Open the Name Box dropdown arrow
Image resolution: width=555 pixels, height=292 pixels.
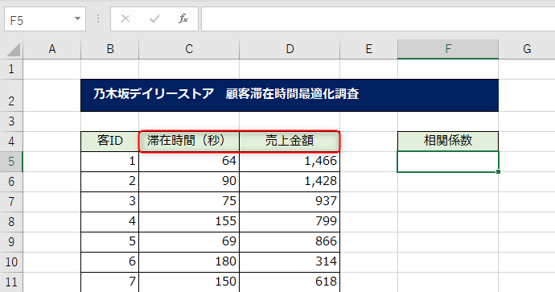(77, 19)
